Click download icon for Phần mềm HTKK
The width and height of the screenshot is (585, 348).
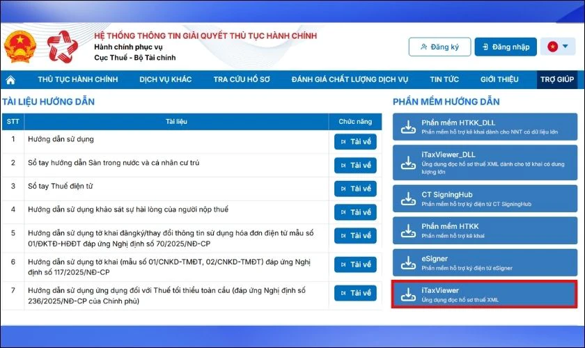coord(408,231)
